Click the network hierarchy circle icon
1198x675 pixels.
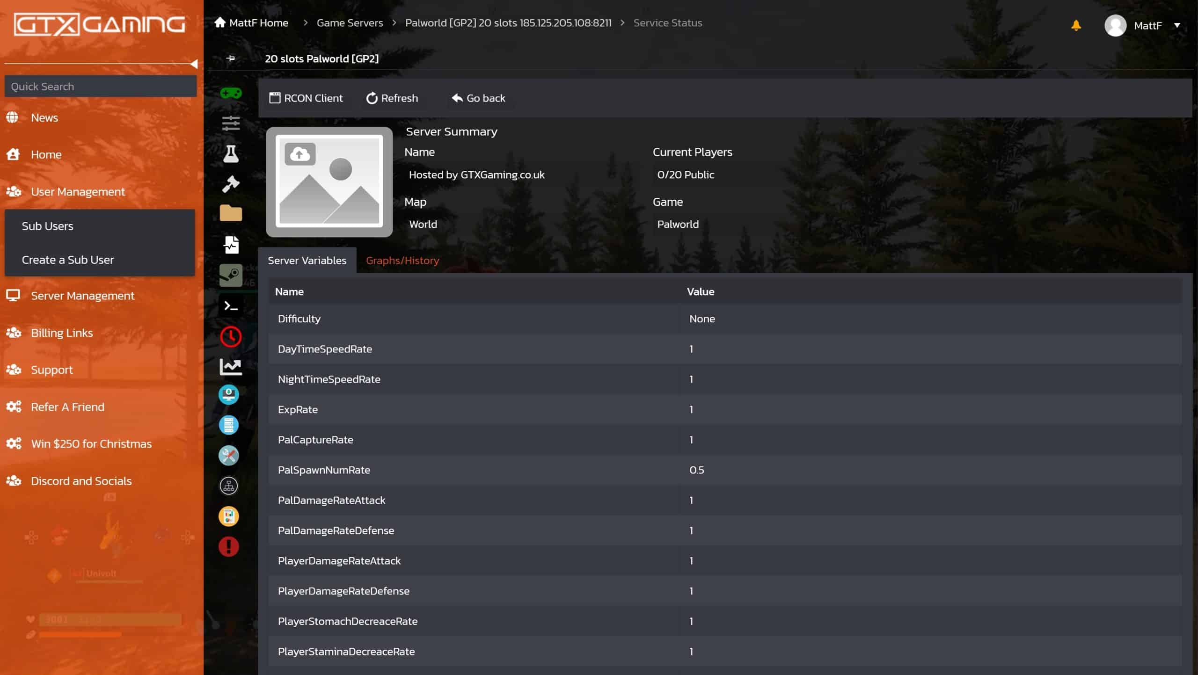click(x=229, y=486)
